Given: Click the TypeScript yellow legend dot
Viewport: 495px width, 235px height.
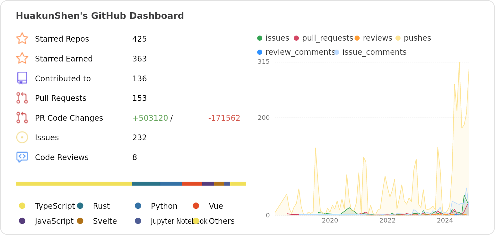Looking at the screenshot, I should (x=22, y=206).
